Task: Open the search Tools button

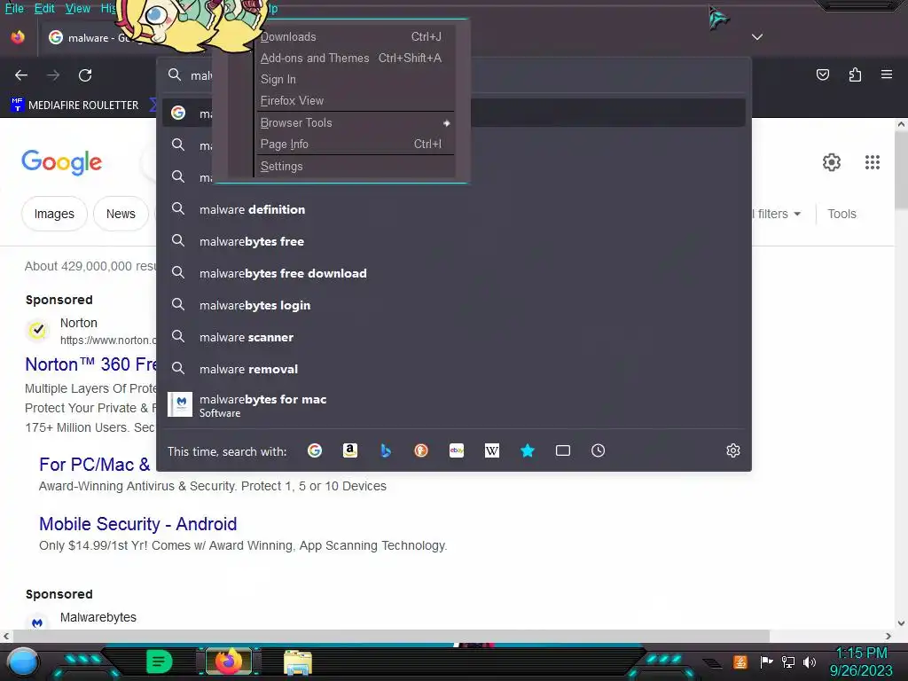Action: [841, 214]
